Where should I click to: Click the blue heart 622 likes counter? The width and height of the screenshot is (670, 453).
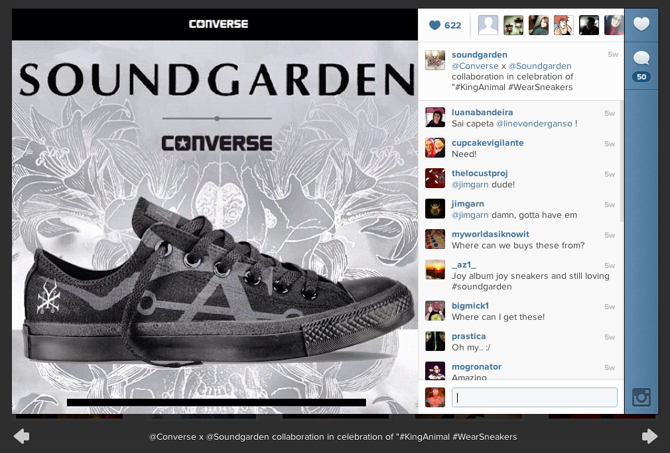tap(445, 25)
